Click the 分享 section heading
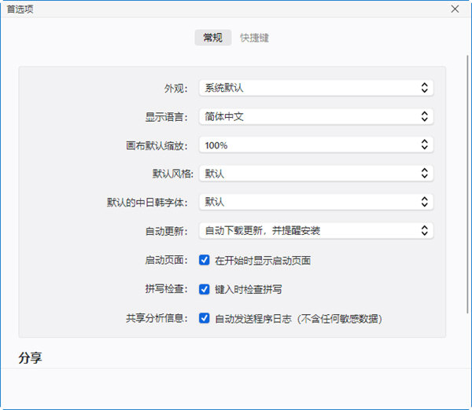The width and height of the screenshot is (472, 410). click(x=30, y=358)
